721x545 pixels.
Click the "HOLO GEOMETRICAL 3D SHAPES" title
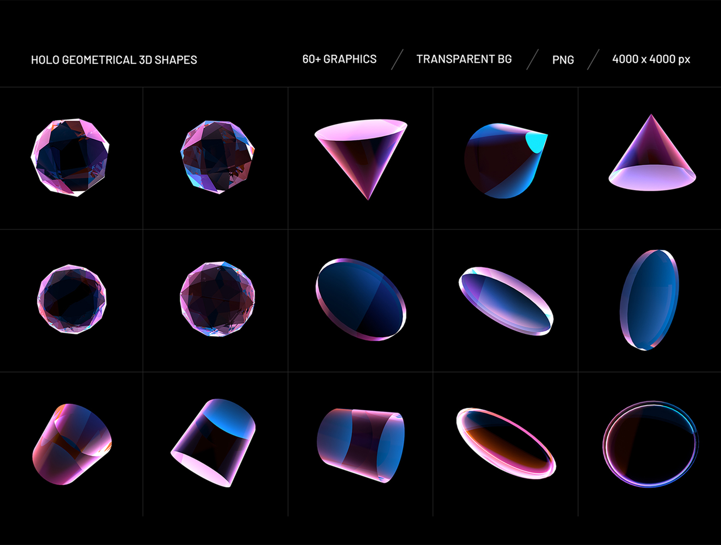coord(114,60)
